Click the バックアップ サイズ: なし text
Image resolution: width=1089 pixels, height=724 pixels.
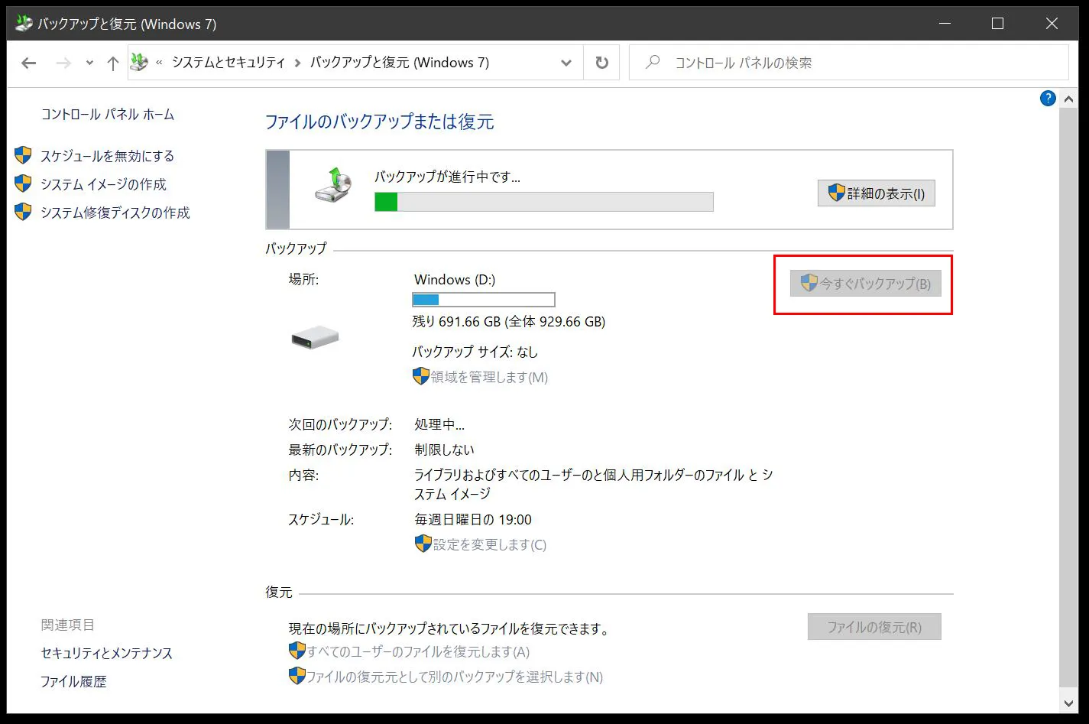coord(475,352)
